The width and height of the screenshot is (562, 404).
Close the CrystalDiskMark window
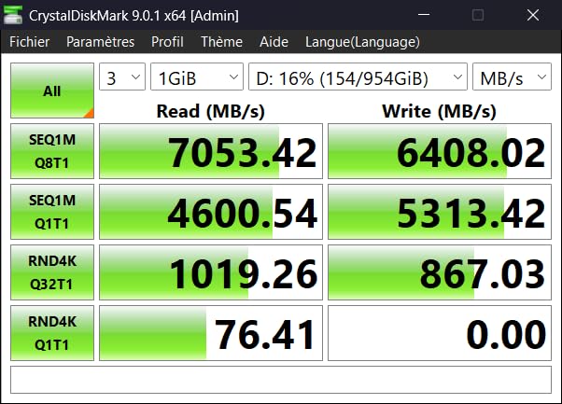[533, 15]
